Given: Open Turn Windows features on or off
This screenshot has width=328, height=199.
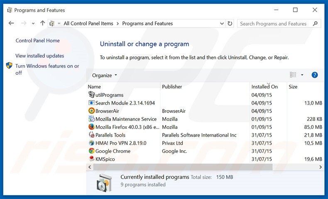Looking at the screenshot, I should pos(47,69).
